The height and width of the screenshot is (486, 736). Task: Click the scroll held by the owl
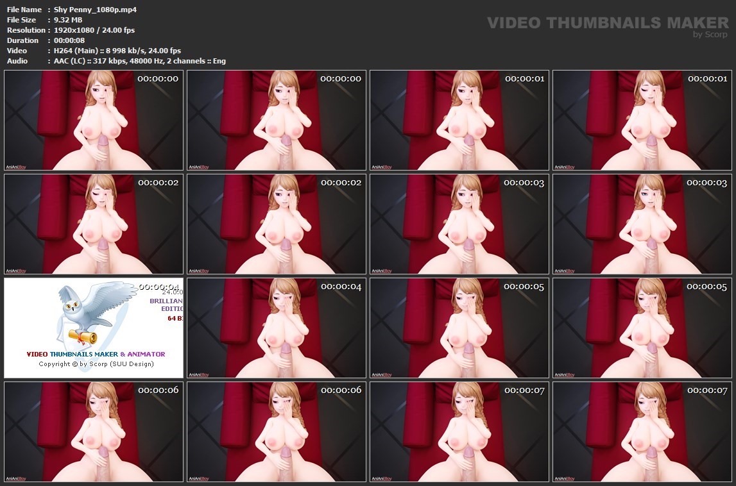(81, 336)
